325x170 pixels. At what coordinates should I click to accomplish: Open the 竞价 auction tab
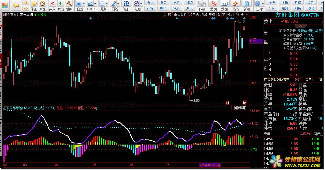pos(176,2)
